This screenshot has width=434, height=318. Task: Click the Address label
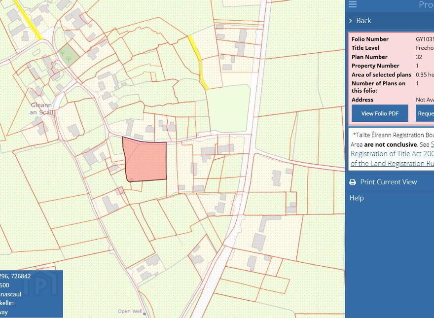click(362, 100)
